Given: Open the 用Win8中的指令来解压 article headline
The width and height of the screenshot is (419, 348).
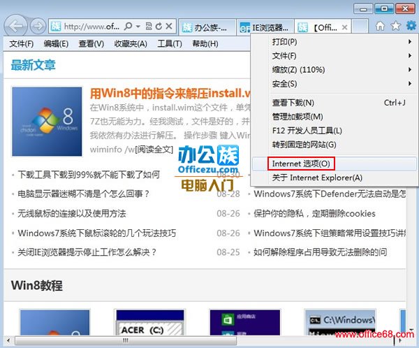Looking at the screenshot, I should [170, 94].
